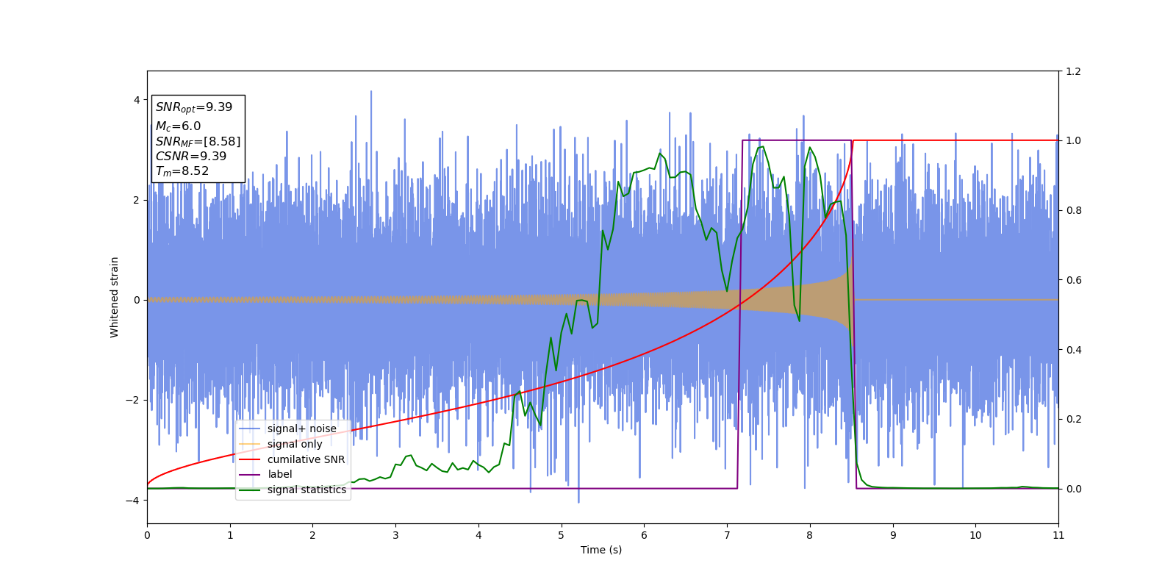Viewport: 1176px width, 588px height.
Task: Click the SNRopt=9.39 annotation text
Action: 194,107
